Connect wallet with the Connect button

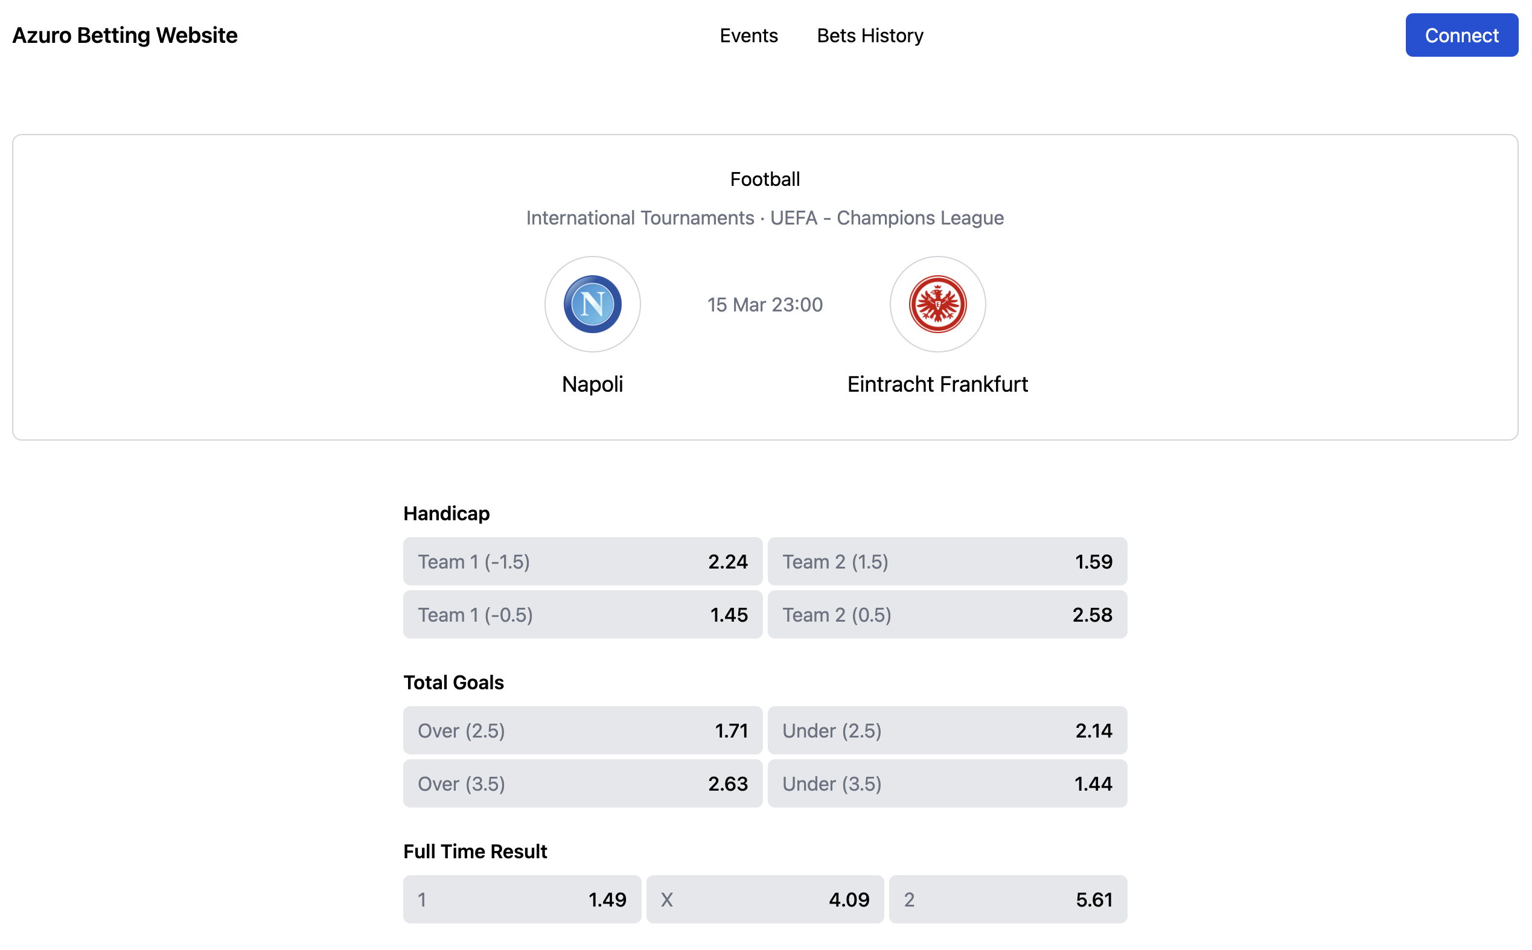(1461, 35)
